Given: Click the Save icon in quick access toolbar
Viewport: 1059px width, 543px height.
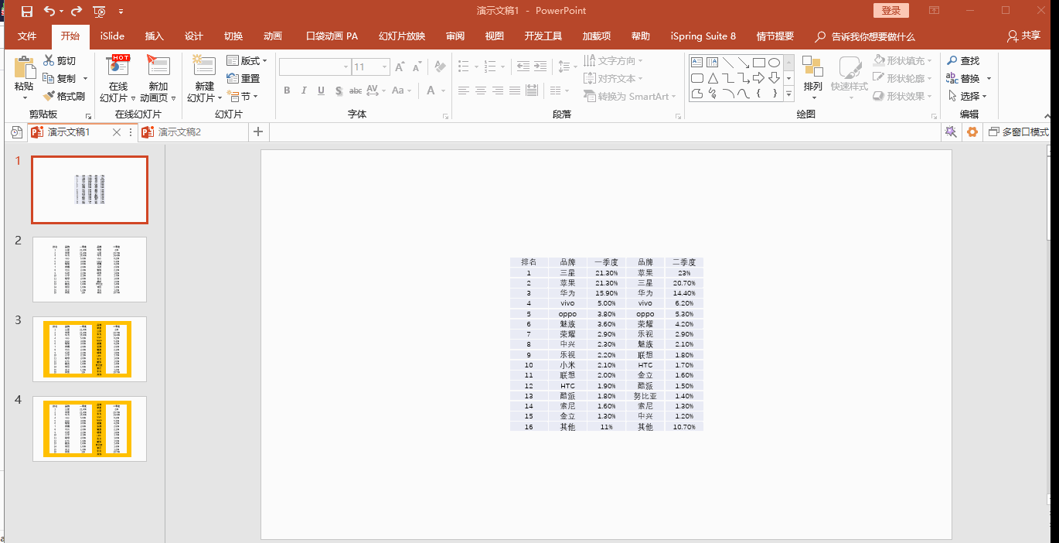Looking at the screenshot, I should tap(27, 11).
